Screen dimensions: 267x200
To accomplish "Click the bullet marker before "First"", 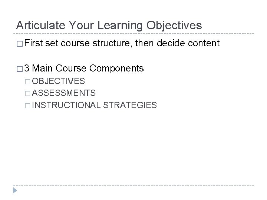I will pos(19,44).
